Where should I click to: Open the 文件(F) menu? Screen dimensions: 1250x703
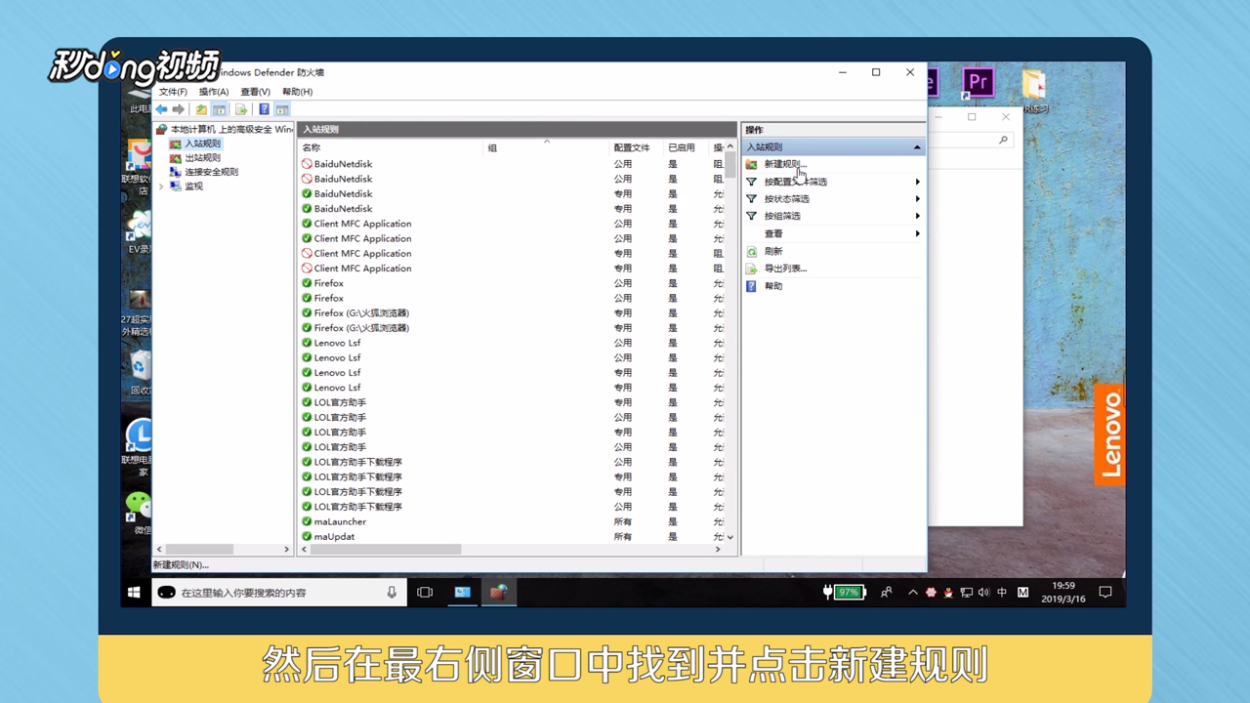(x=173, y=92)
